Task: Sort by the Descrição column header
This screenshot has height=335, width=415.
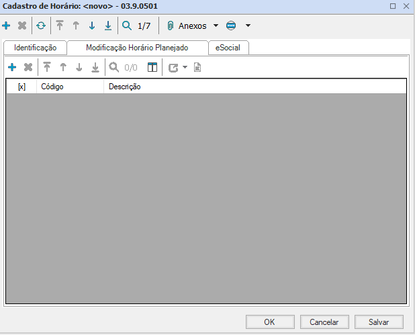Action: click(x=124, y=87)
